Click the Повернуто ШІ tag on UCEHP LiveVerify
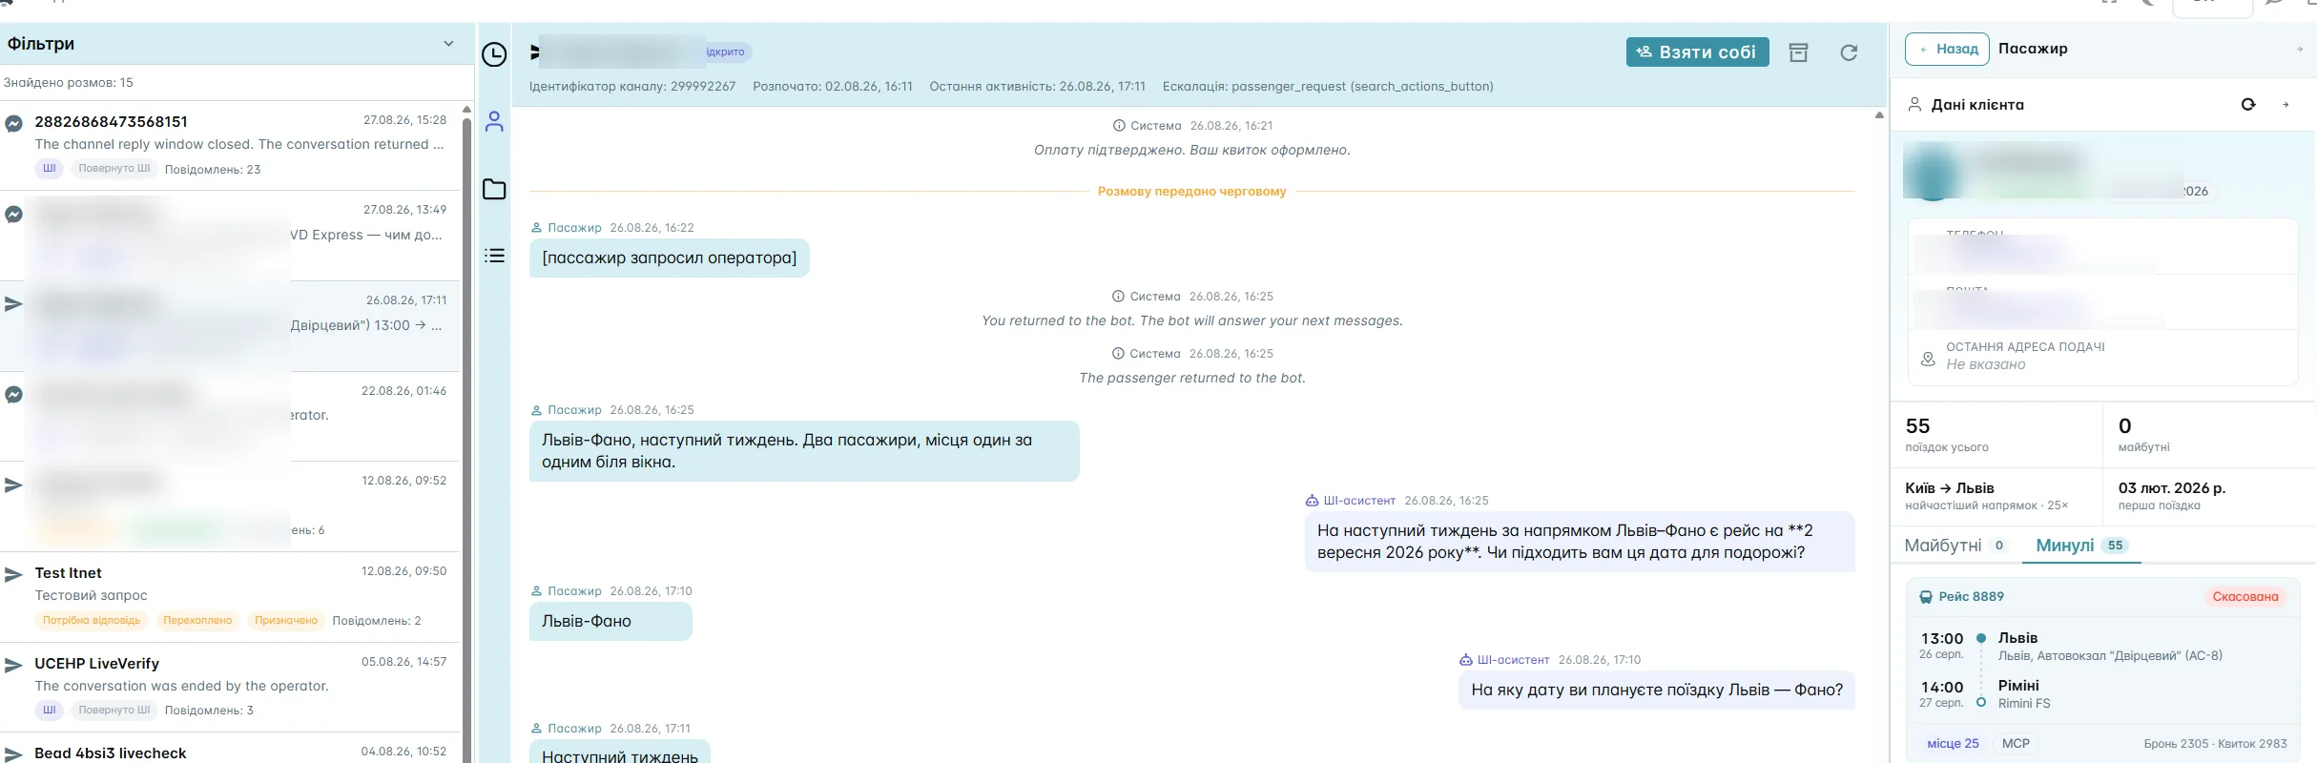The image size is (2317, 763). tap(114, 711)
